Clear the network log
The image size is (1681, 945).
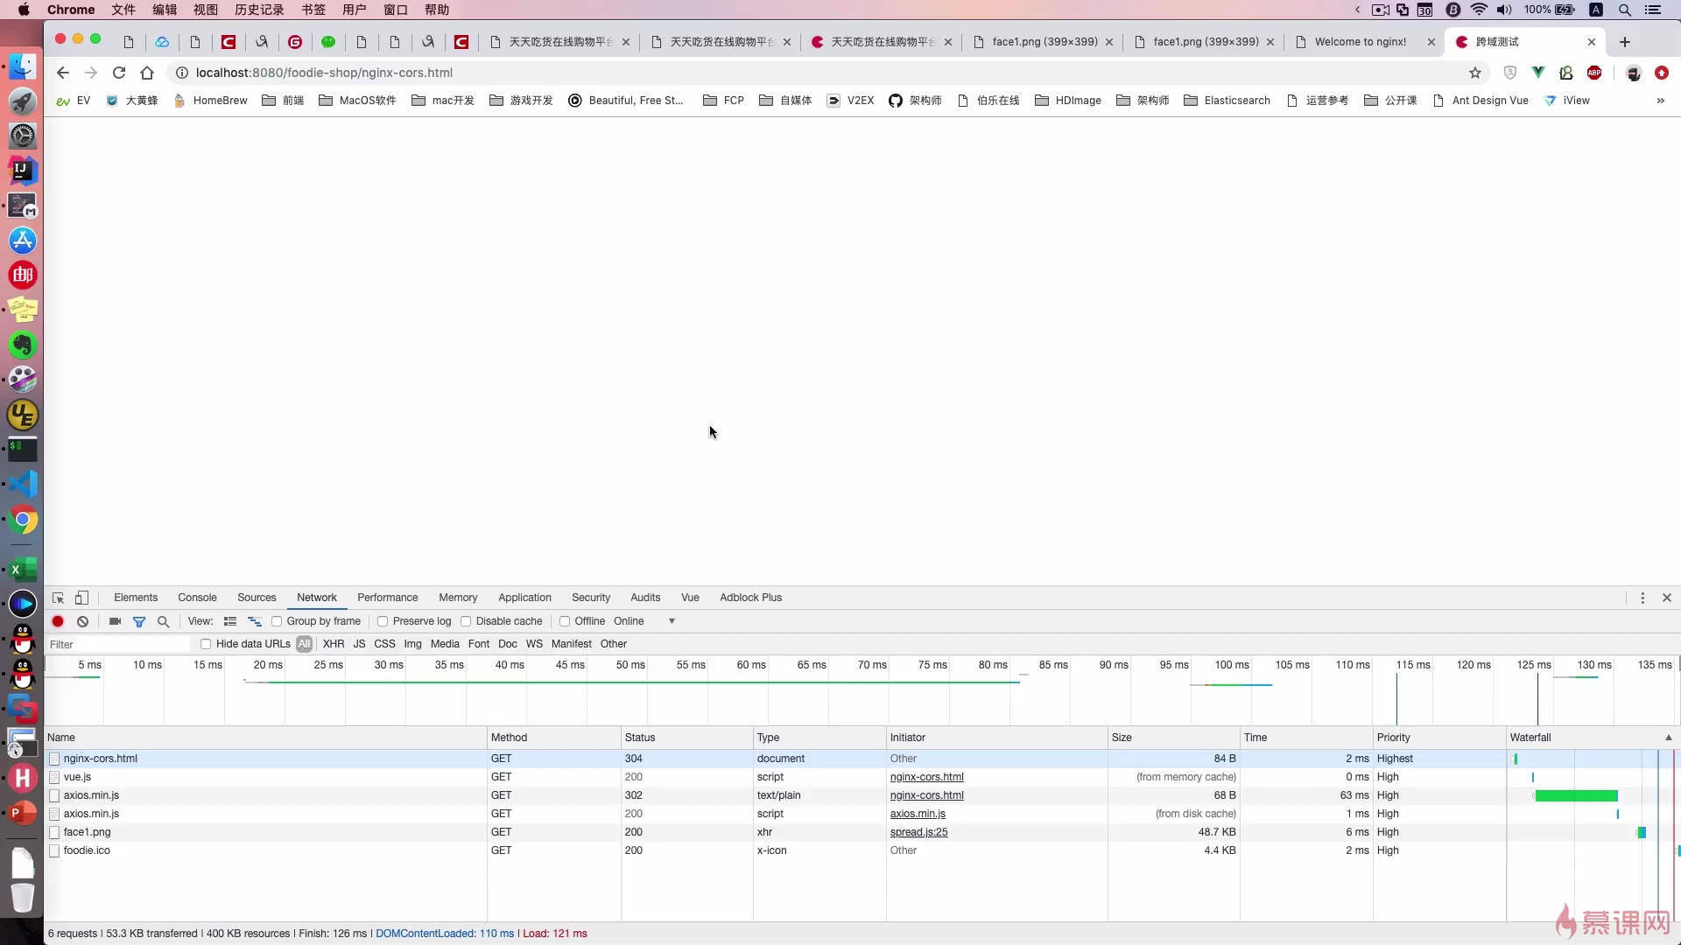click(x=82, y=621)
